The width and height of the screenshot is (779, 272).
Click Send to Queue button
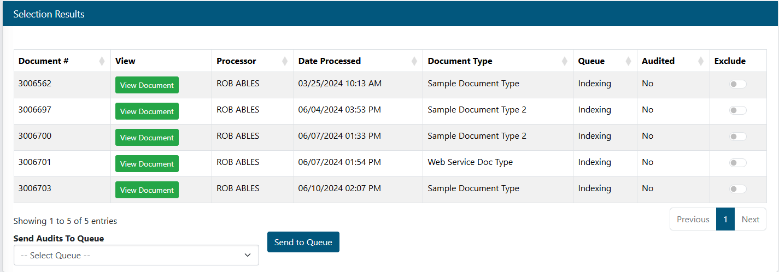click(x=303, y=242)
